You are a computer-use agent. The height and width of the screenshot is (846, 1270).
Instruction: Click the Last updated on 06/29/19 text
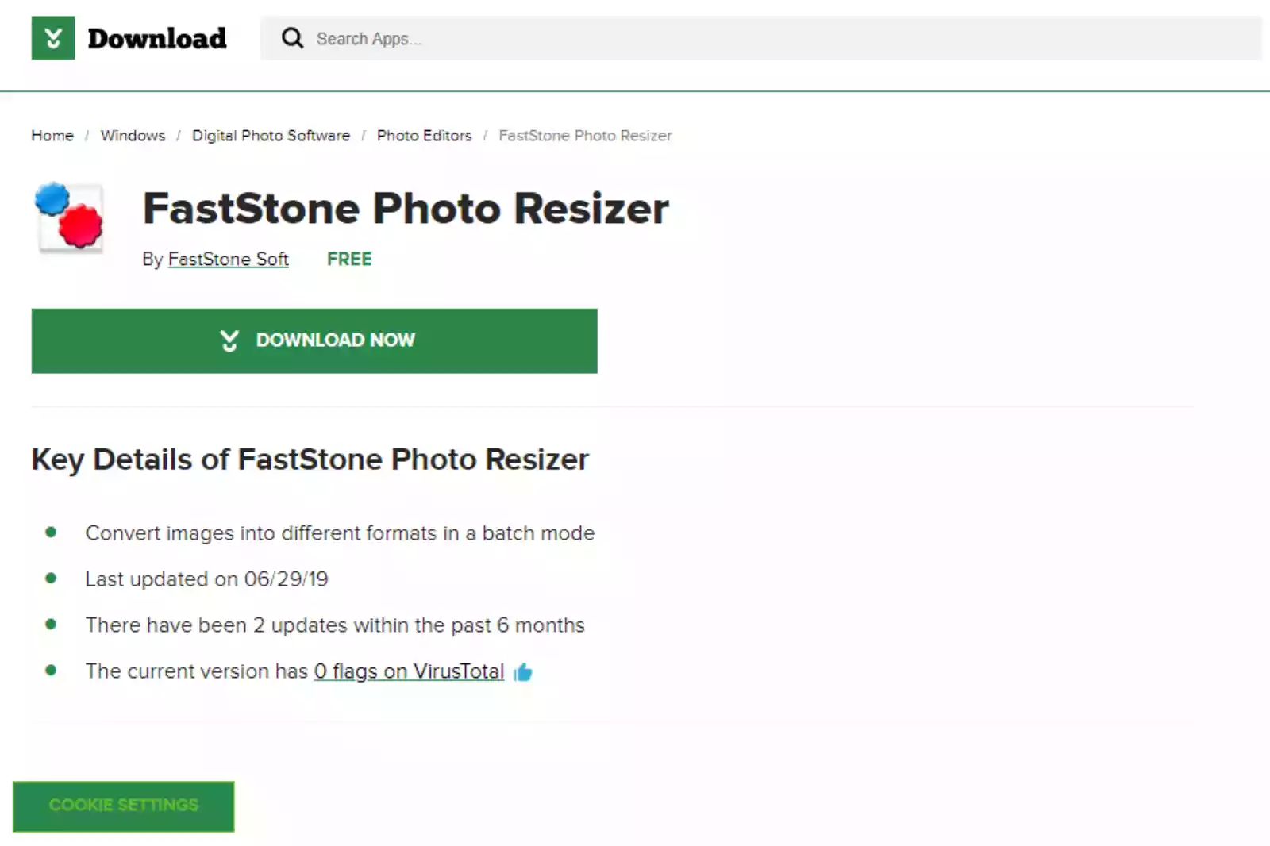click(206, 579)
